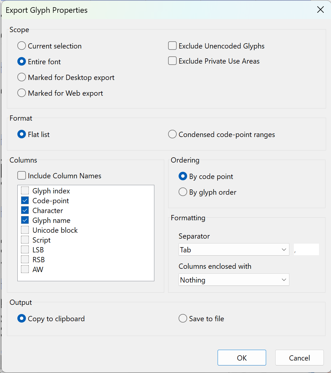Image resolution: width=331 pixels, height=373 pixels.
Task: Select the Current selection scope option
Action: [x=22, y=46]
